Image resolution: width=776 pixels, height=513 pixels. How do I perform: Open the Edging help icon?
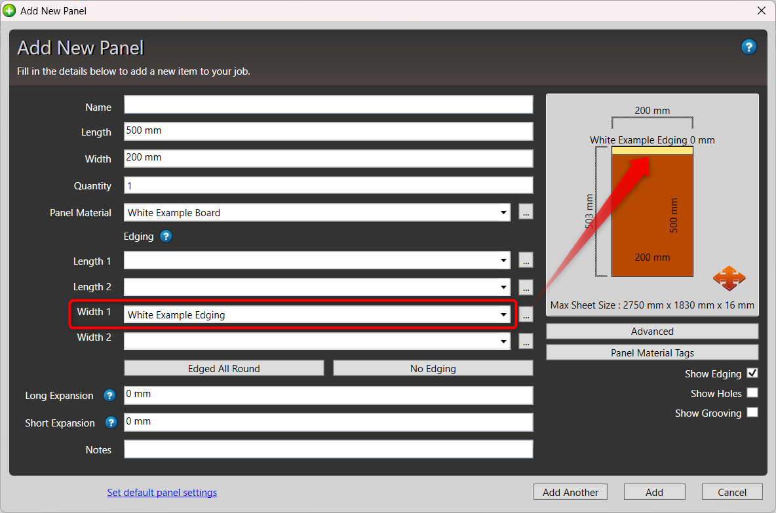tap(166, 237)
